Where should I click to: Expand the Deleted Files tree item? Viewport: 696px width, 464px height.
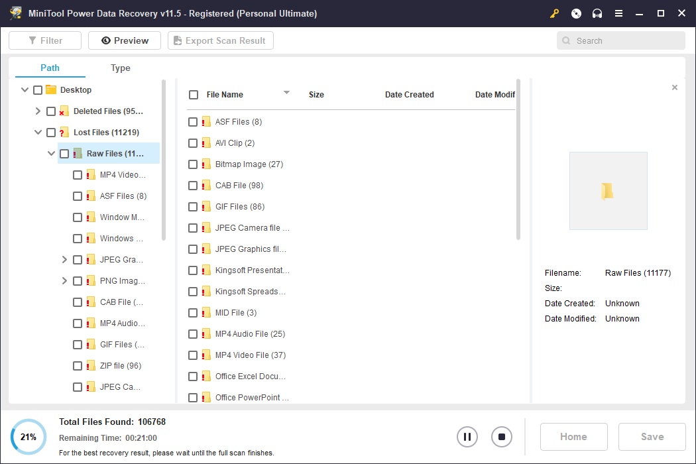[38, 111]
